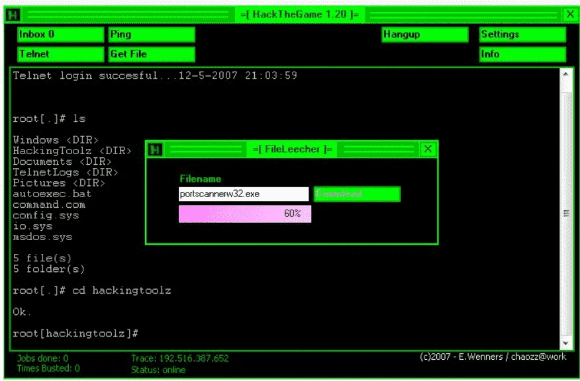Viewport: 580px width, 381px height.
Task: Click the HackingToolz <DIR> entry
Action: pyautogui.click(x=72, y=151)
